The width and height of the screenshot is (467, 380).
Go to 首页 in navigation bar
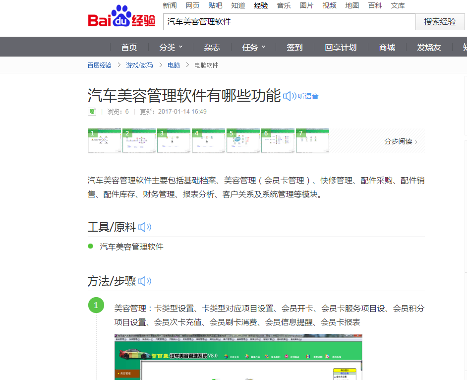click(x=129, y=48)
